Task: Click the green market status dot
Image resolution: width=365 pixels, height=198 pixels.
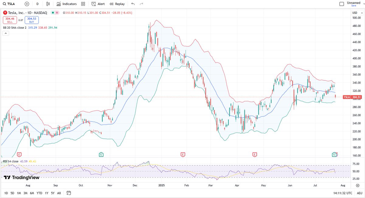Action: (x=53, y=13)
